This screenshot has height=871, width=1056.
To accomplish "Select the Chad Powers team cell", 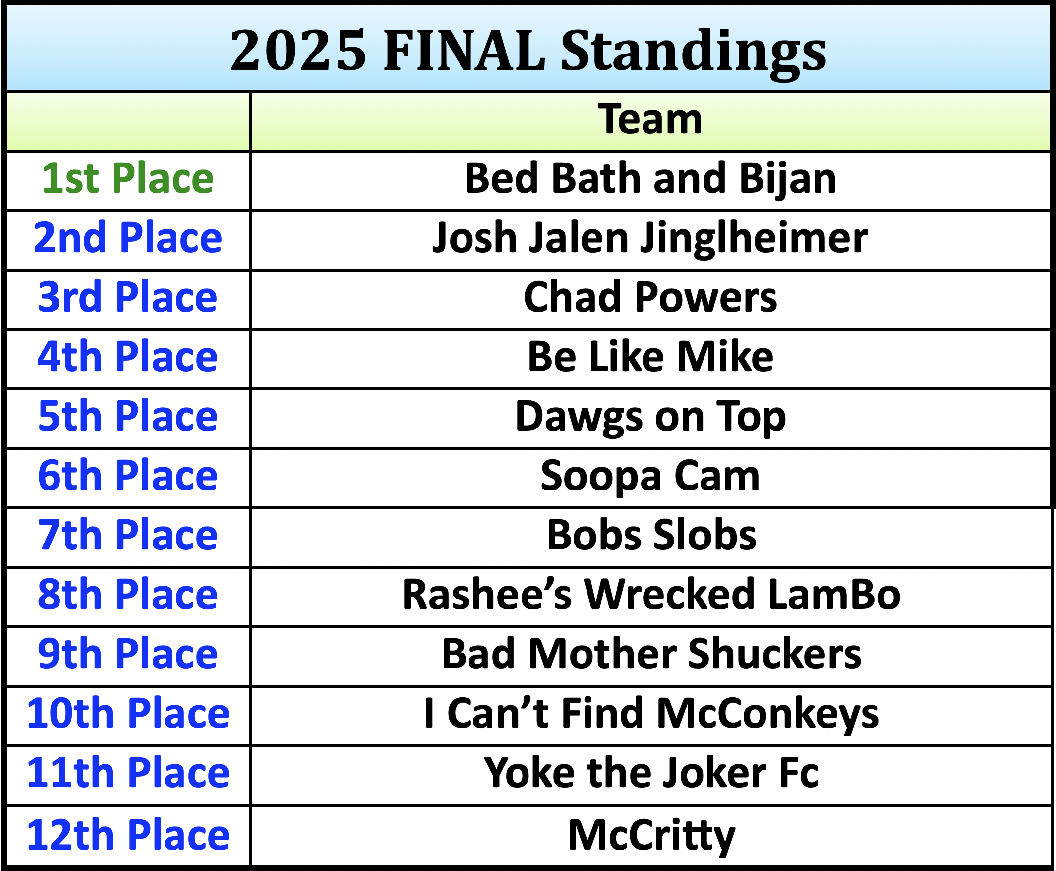I will click(650, 297).
